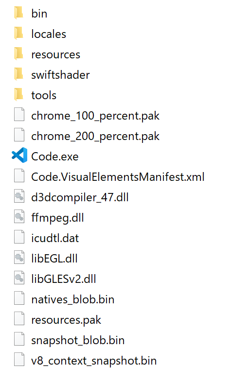Click Code.VisualElementsManifest.xml file name

click(118, 177)
